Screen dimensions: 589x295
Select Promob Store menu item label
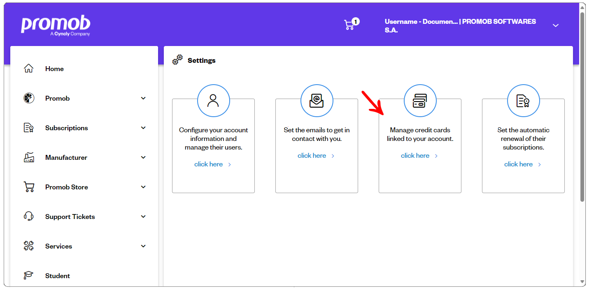pyautogui.click(x=66, y=187)
